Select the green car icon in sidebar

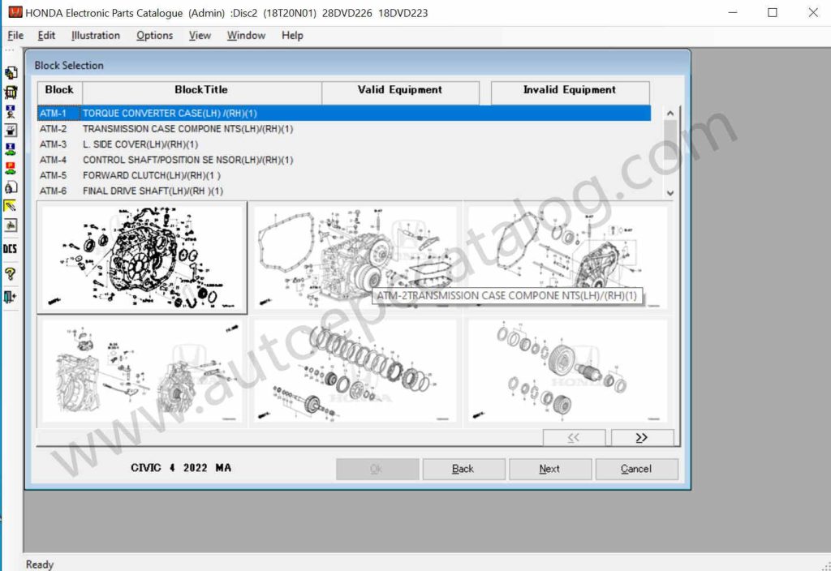click(x=11, y=150)
